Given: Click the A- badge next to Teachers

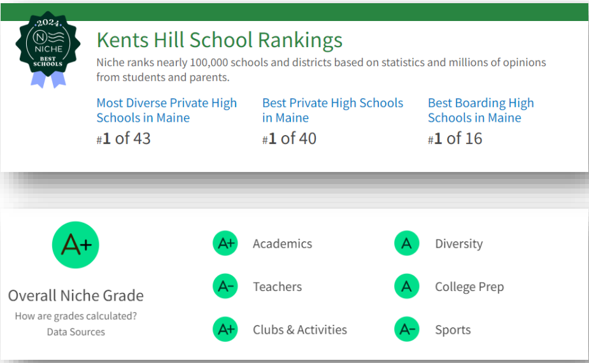Looking at the screenshot, I should click(x=225, y=287).
